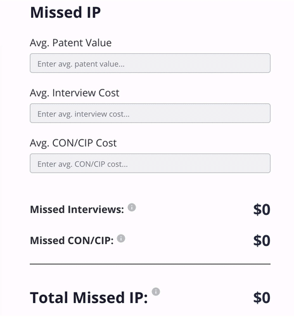The height and width of the screenshot is (317, 294).
Task: Click the 'Avg. Patent Value' label
Action: coord(71,43)
